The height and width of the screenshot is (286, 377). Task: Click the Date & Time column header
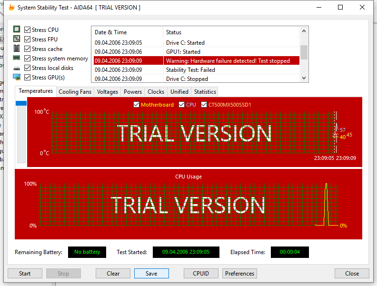[128, 32]
